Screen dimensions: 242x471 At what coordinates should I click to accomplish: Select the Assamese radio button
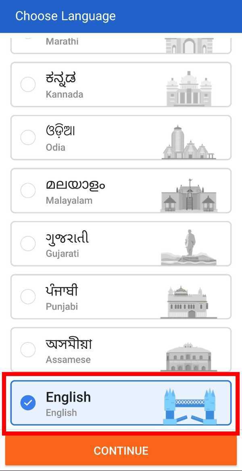pos(28,350)
